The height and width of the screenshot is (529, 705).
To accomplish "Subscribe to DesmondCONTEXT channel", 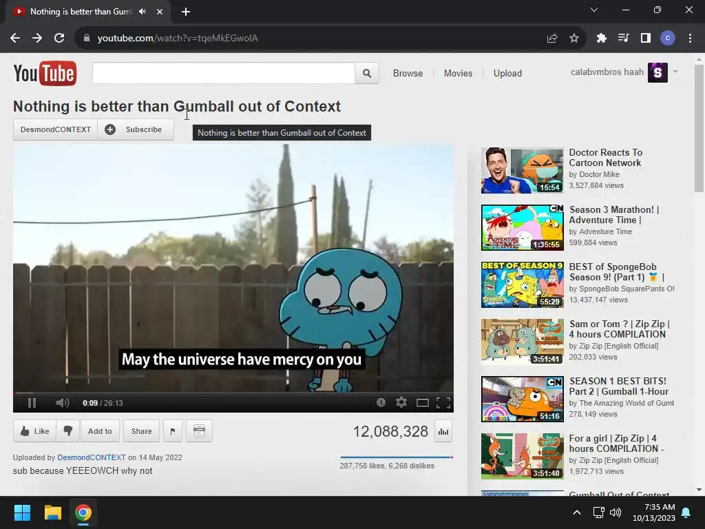I will [x=136, y=129].
